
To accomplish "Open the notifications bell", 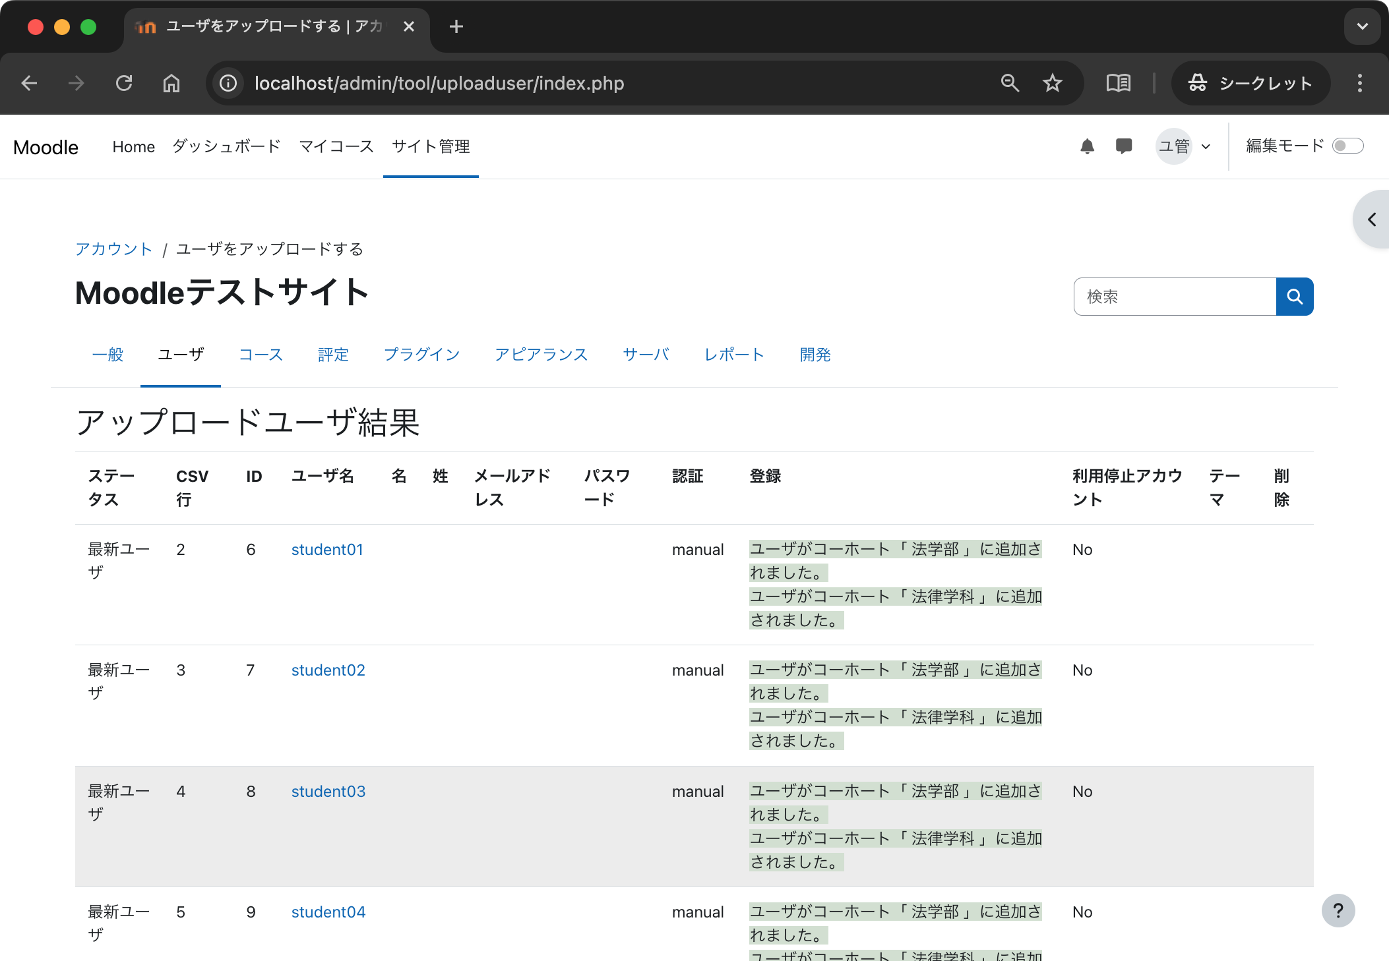I will coord(1088,146).
